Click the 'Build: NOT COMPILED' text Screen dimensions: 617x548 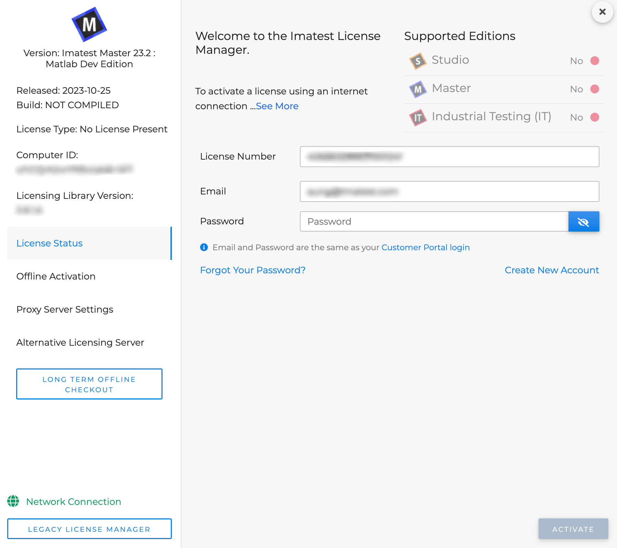point(67,105)
